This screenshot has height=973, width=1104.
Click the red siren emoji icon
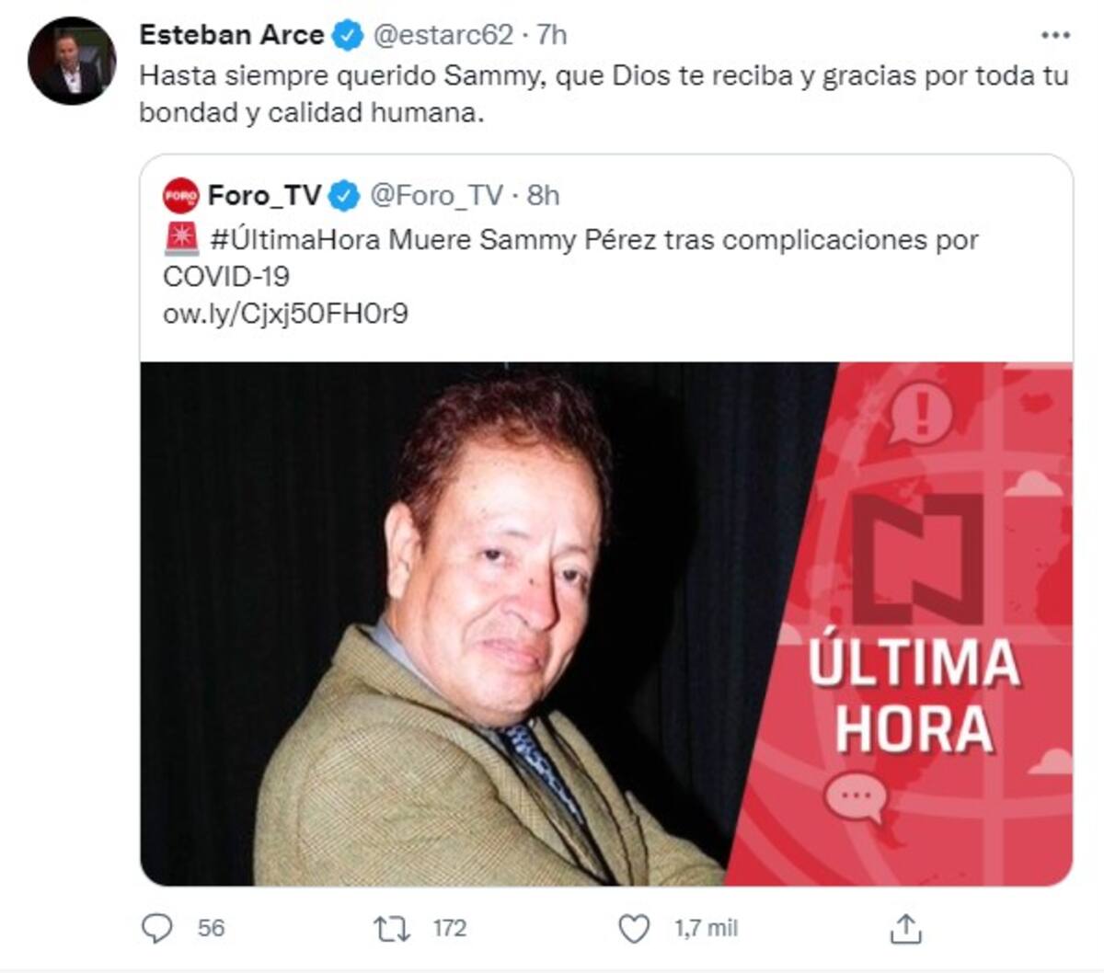point(181,240)
